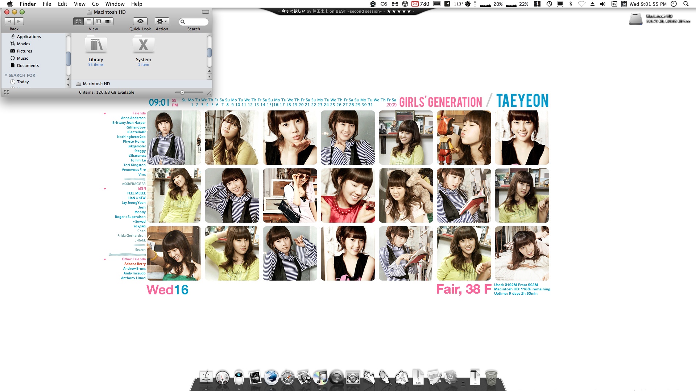This screenshot has height=391, width=696.
Task: Launch Firefox from the dock
Action: point(271,378)
